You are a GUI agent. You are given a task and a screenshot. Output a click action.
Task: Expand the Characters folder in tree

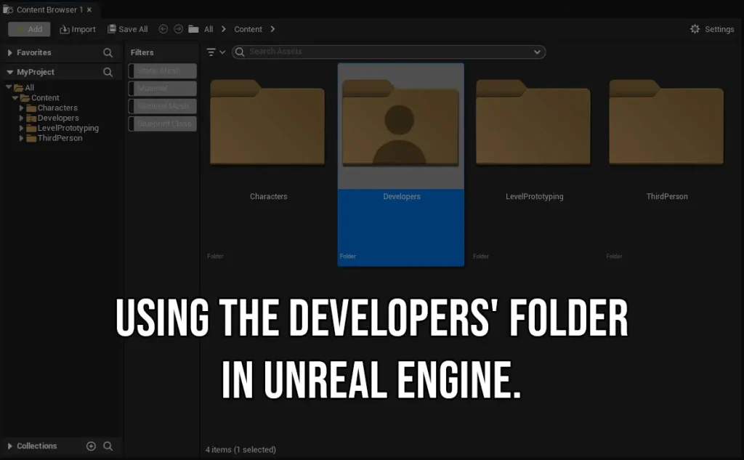click(22, 108)
